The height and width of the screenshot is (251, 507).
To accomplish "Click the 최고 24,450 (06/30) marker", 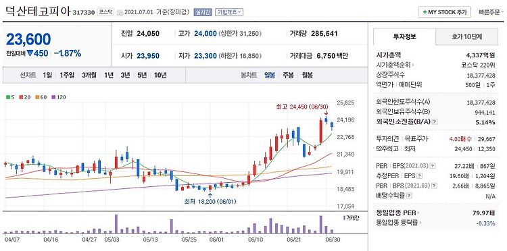I will (302, 106).
